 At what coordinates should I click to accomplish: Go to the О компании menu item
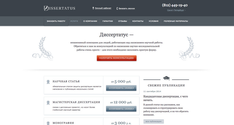click(90, 21)
